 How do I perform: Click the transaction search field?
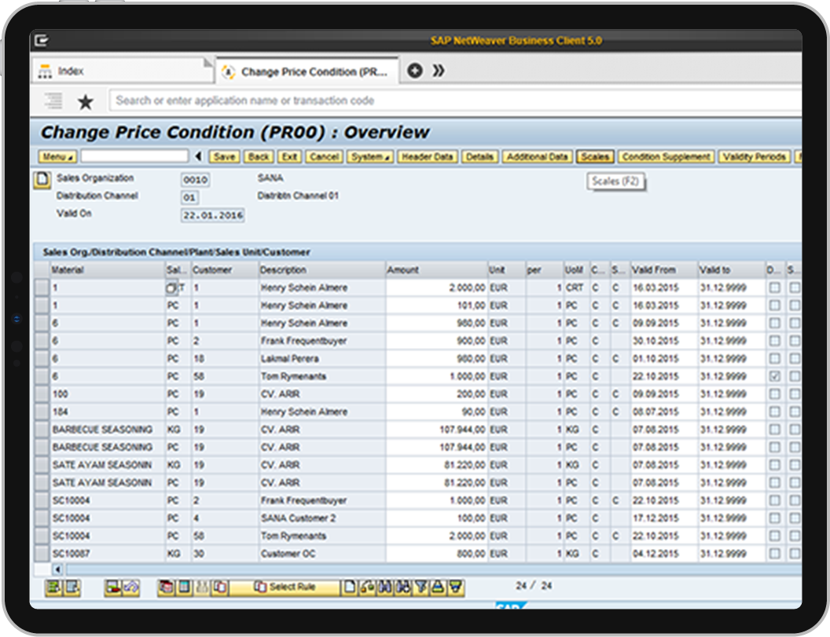455,101
